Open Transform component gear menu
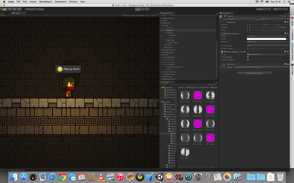 click(x=288, y=22)
